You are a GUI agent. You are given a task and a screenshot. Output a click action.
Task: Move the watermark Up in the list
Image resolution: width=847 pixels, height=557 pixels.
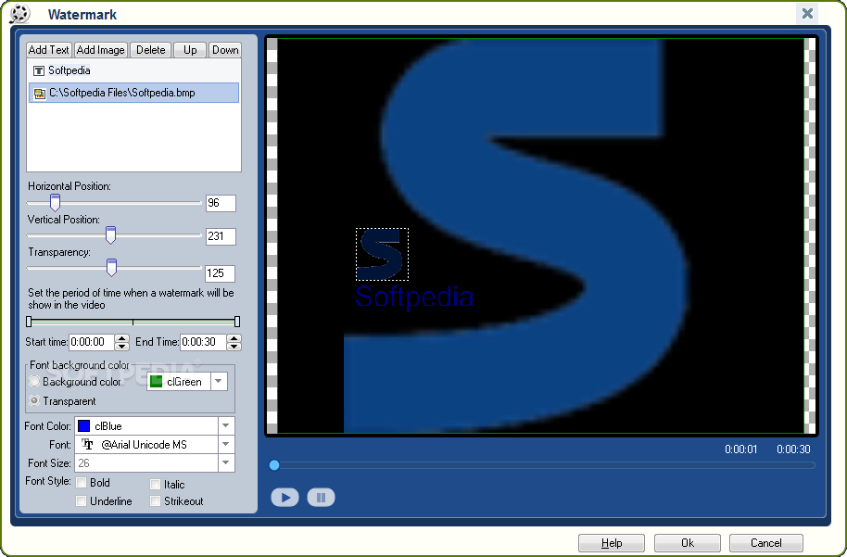(190, 50)
